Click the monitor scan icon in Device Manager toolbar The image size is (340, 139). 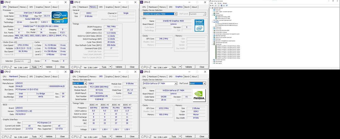click(227, 5)
